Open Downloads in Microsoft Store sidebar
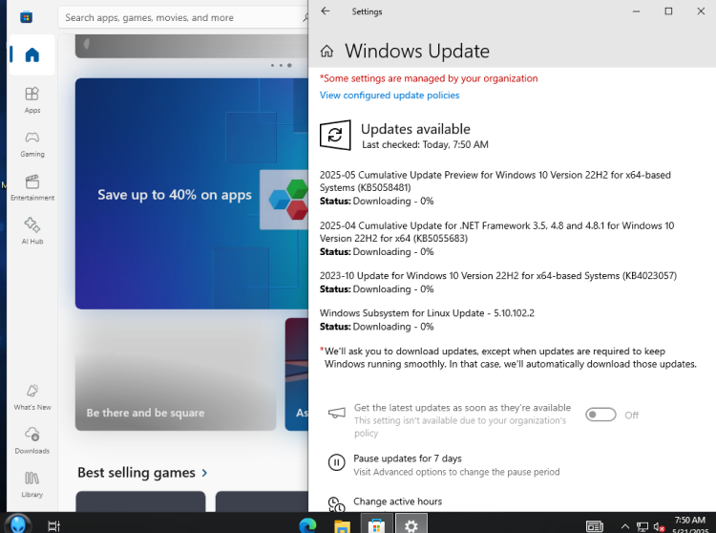The width and height of the screenshot is (716, 533). pos(32,440)
